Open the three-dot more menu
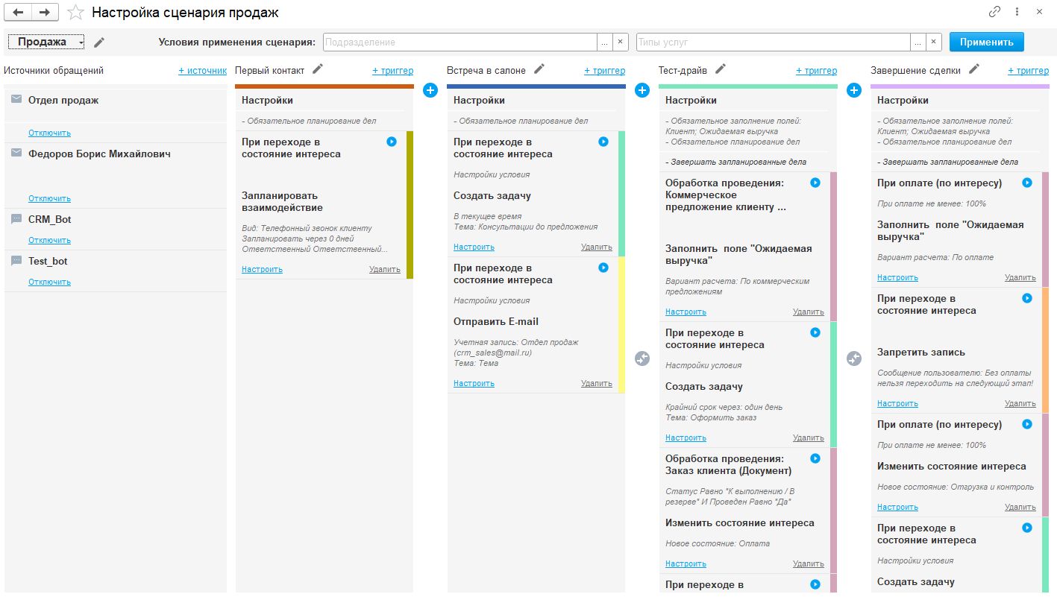Viewport: 1057px width, 597px height. [x=1017, y=12]
